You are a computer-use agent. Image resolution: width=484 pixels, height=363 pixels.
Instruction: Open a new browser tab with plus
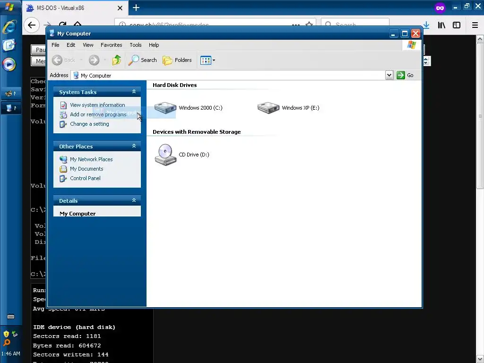tap(136, 8)
